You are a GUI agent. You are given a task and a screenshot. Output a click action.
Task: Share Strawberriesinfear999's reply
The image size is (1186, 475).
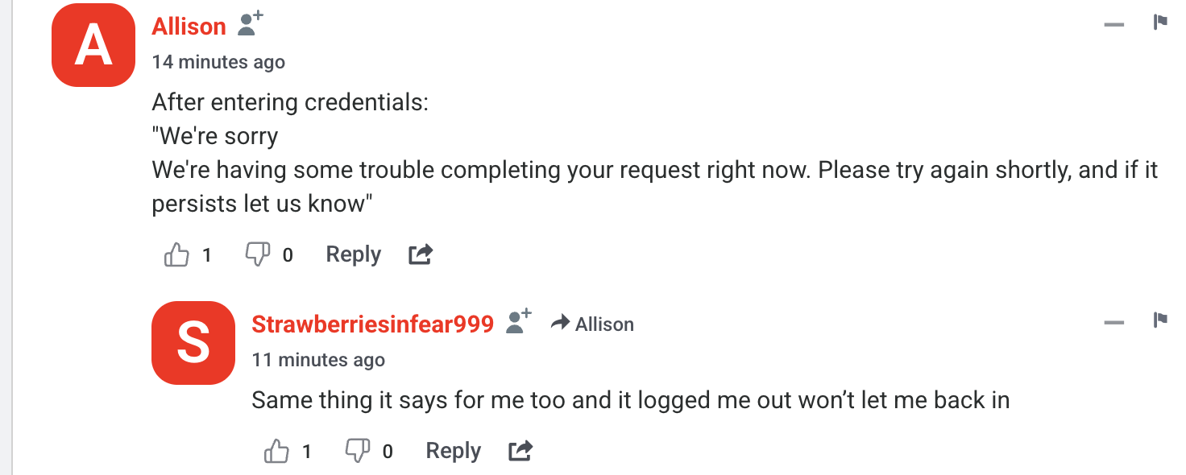(x=520, y=451)
